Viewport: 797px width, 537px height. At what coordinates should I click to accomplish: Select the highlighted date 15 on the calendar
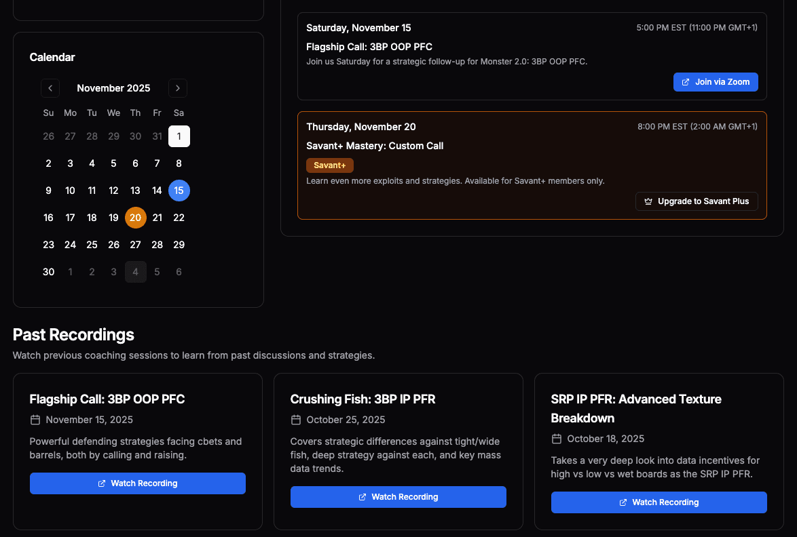click(179, 190)
